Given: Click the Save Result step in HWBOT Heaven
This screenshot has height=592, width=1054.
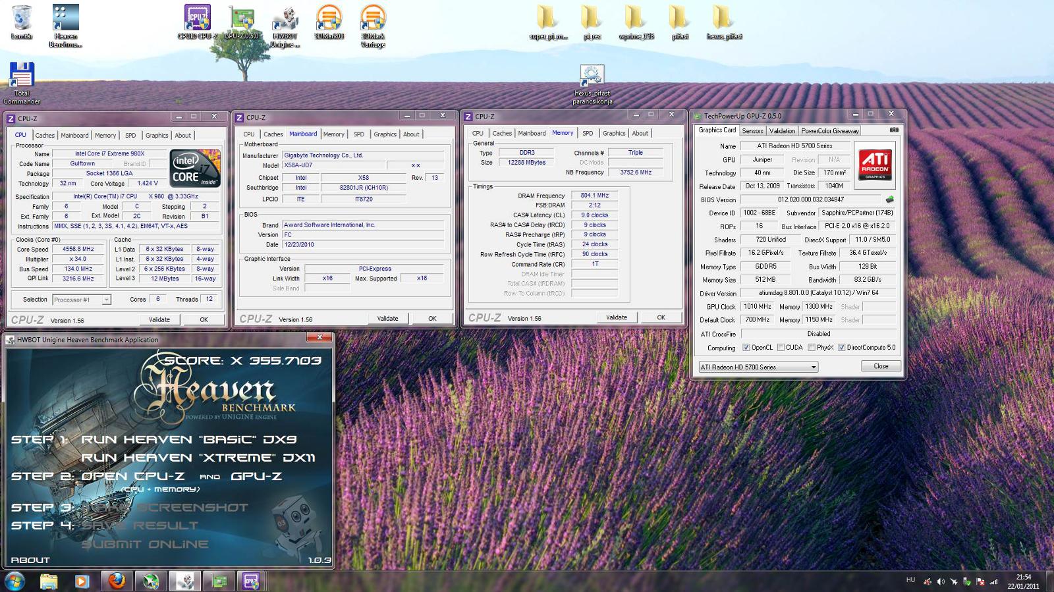Looking at the screenshot, I should pyautogui.click(x=140, y=525).
